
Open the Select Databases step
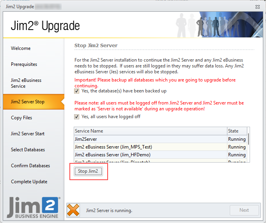[x=28, y=150]
